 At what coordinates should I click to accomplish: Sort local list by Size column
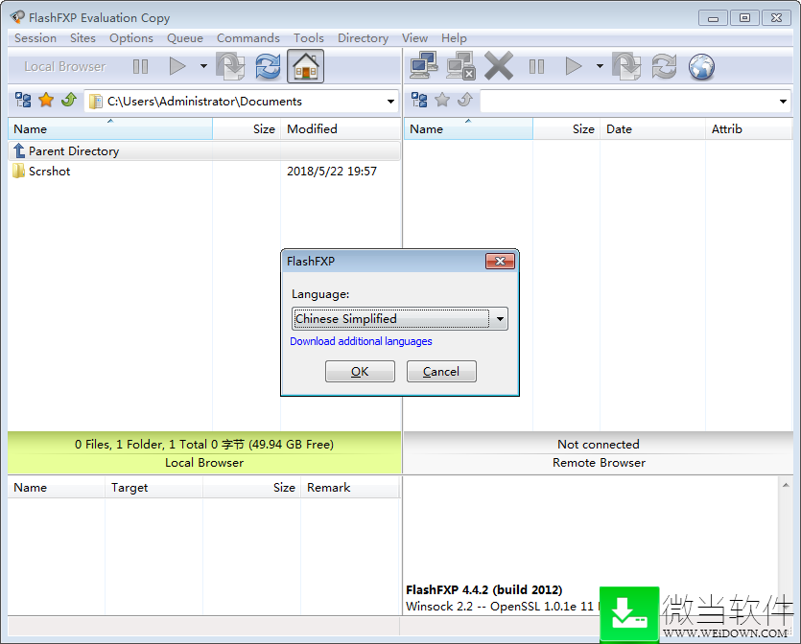[247, 129]
